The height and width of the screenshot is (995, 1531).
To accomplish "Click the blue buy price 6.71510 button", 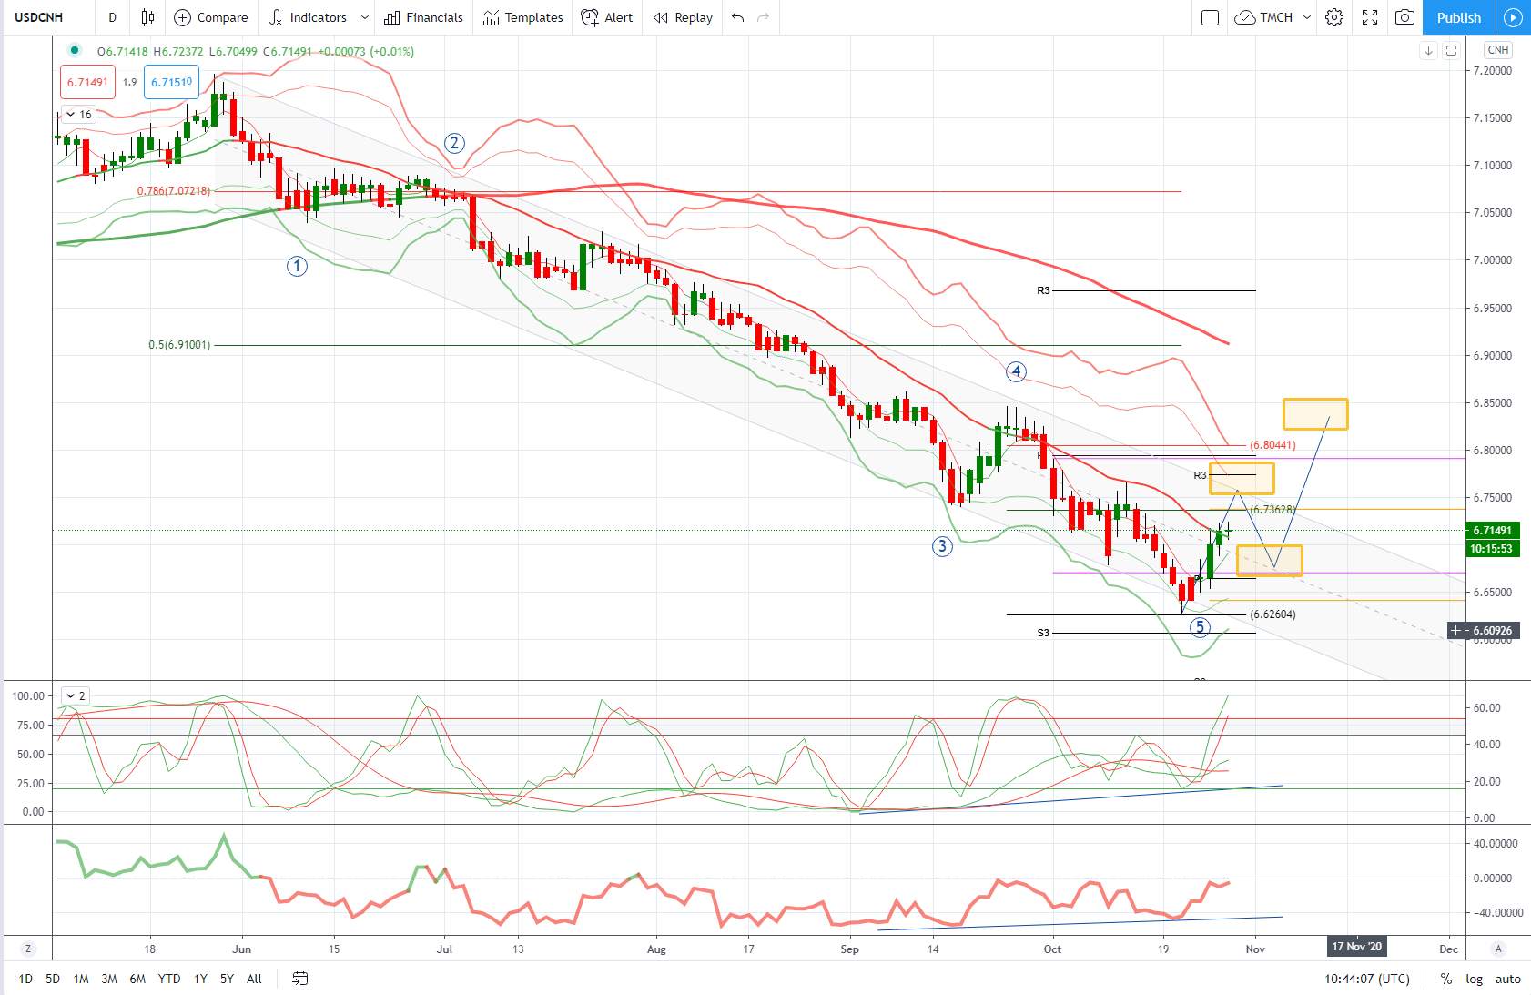I will [171, 82].
